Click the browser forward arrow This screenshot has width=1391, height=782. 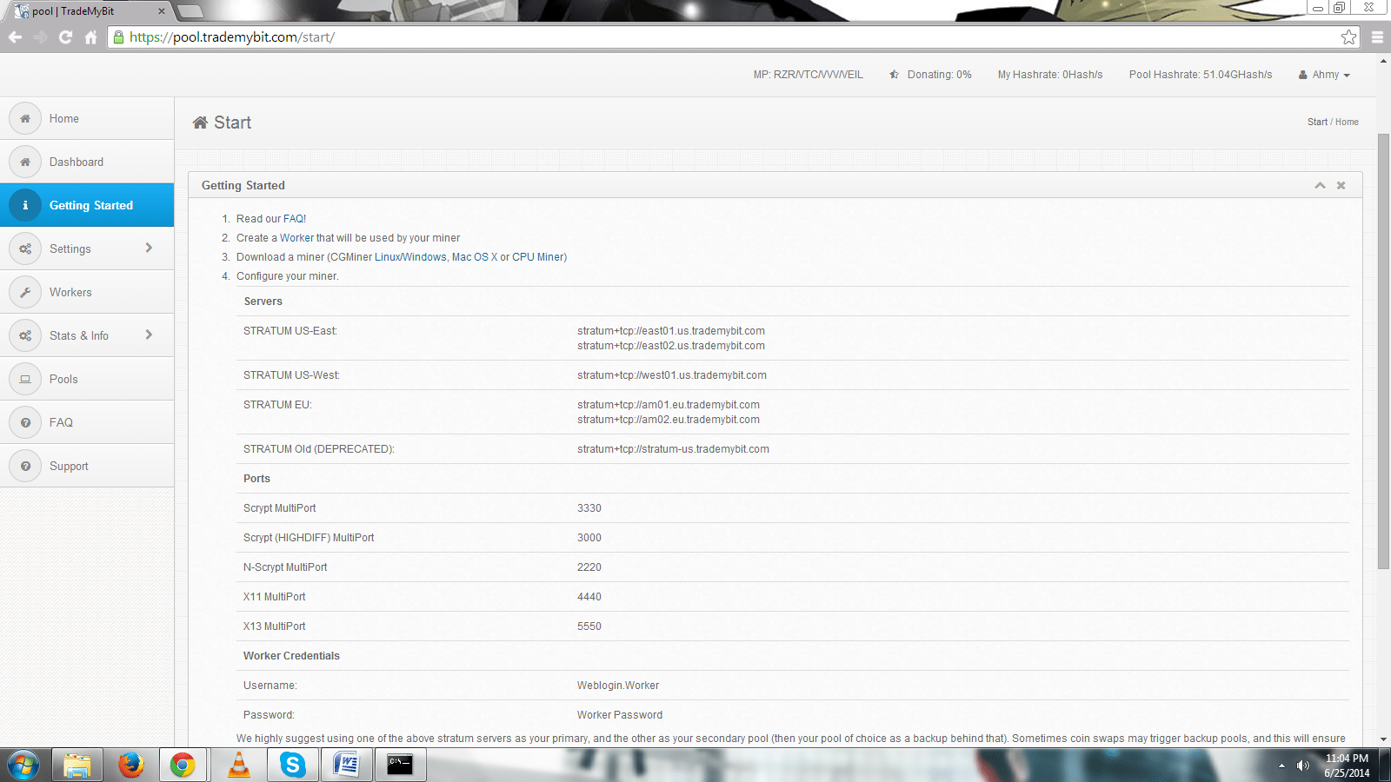(40, 37)
